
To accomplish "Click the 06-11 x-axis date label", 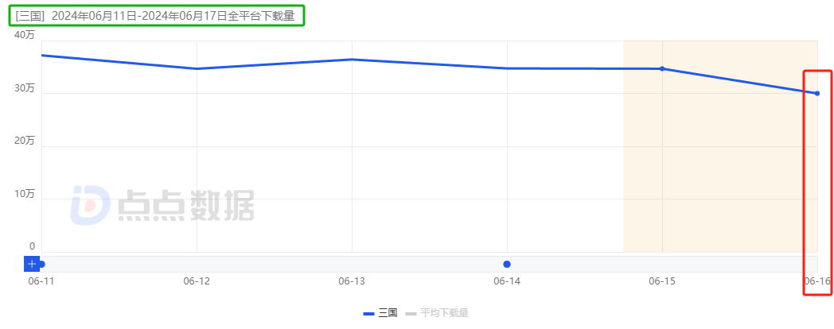I will tap(41, 281).
